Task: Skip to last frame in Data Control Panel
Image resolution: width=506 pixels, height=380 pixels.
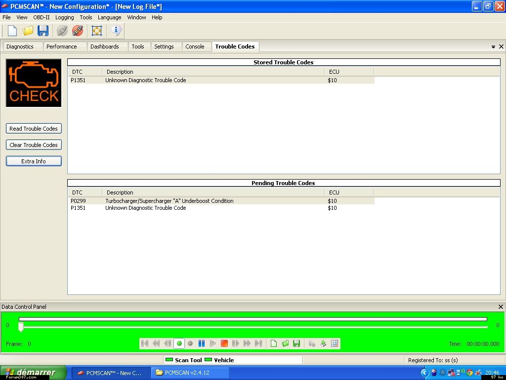Action: (258, 343)
